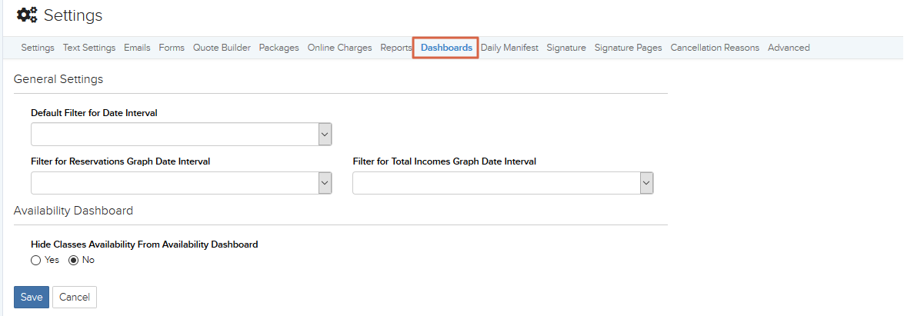The height and width of the screenshot is (316, 904).
Task: Click the General Settings heading
Action: (x=58, y=79)
